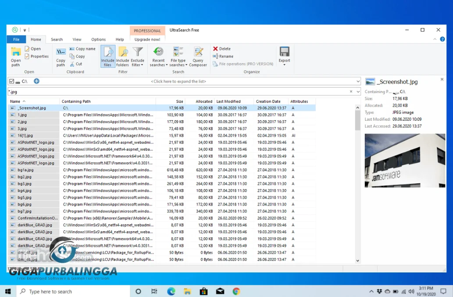453x297 pixels.
Task: Click File operations (PRO VERSION)
Action: [243, 64]
